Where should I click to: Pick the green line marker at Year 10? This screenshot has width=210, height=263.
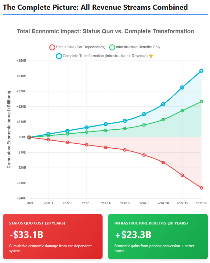coord(163,120)
